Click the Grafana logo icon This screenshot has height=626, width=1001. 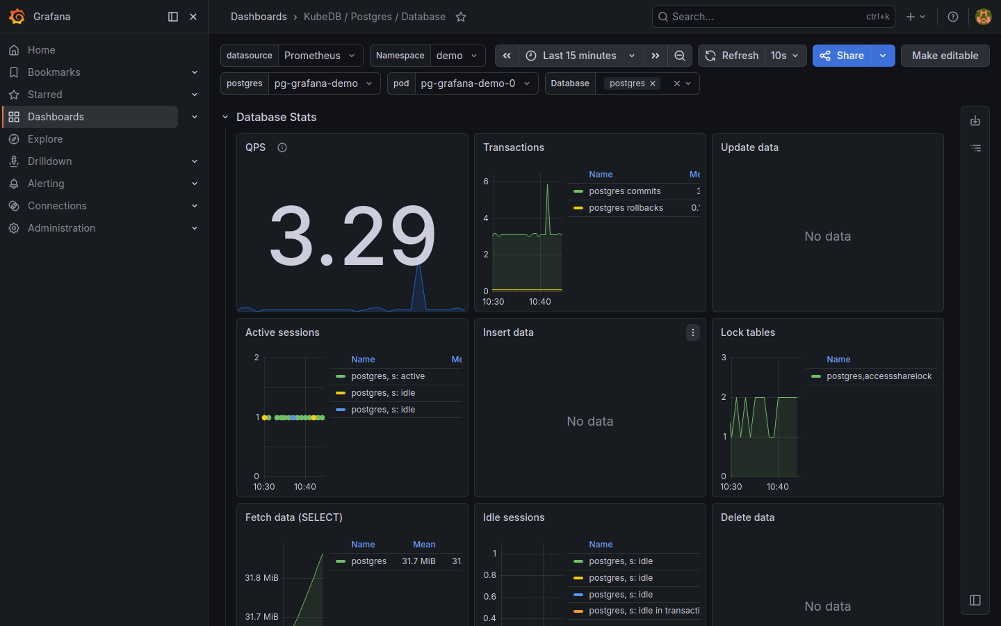tap(17, 17)
